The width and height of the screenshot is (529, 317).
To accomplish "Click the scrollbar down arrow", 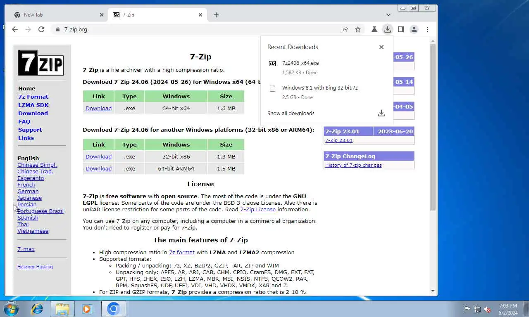I will [433, 291].
